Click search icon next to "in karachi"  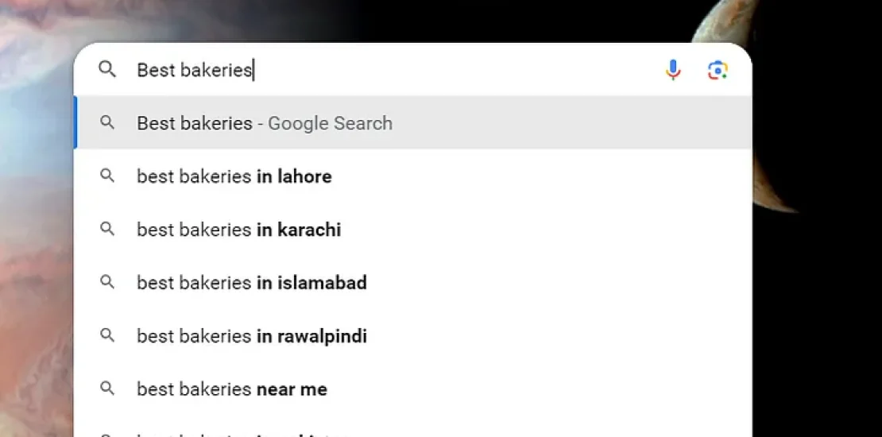[107, 230]
